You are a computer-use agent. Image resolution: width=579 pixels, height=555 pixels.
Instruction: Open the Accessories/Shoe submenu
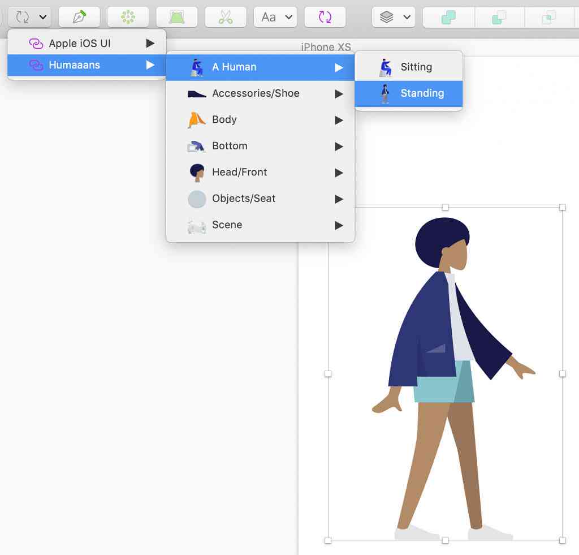click(x=260, y=93)
